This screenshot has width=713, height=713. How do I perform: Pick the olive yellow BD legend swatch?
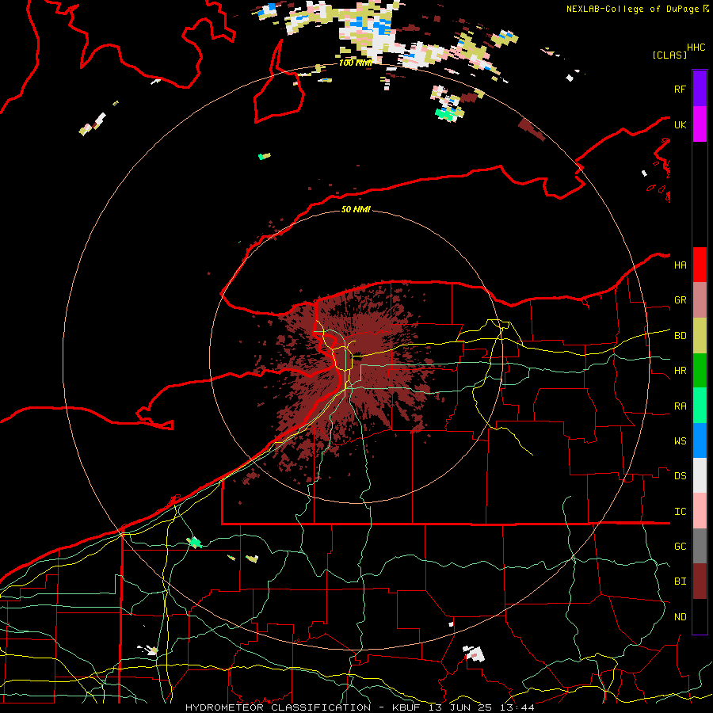pyautogui.click(x=700, y=336)
